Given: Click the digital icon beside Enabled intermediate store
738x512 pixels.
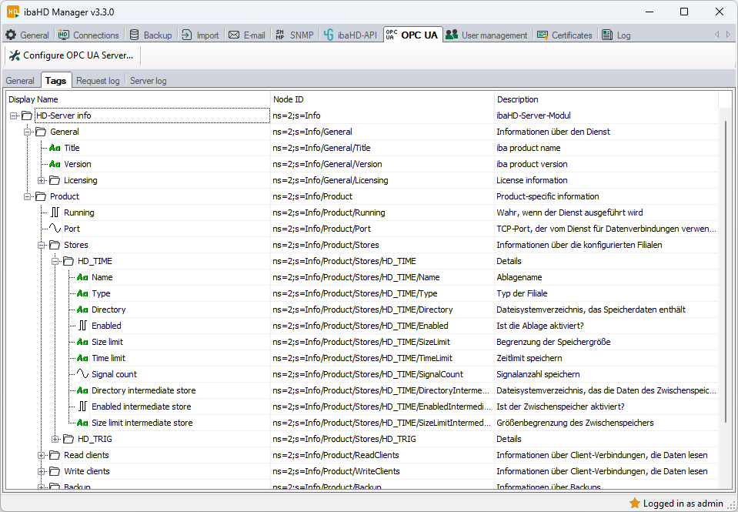Looking at the screenshot, I should point(82,407).
